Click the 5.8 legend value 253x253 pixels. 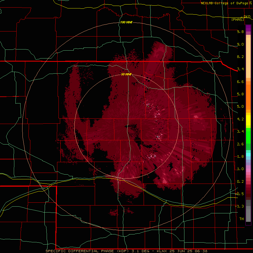coord(240,94)
